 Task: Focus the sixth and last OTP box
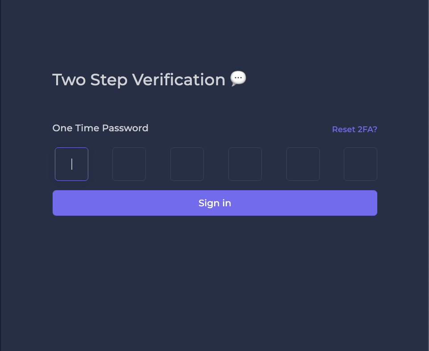(360, 164)
